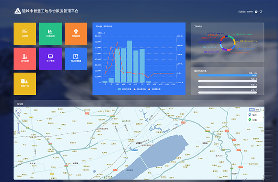The height and width of the screenshot is (182, 278).
Task: Click the 5月 attendance bar
Action: point(129,61)
